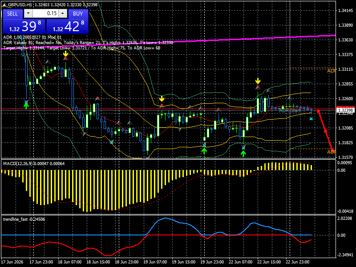Focus the 0.15 volume input field
Image resolution: width=356 pixels, height=267 pixels.
pyautogui.click(x=45, y=13)
